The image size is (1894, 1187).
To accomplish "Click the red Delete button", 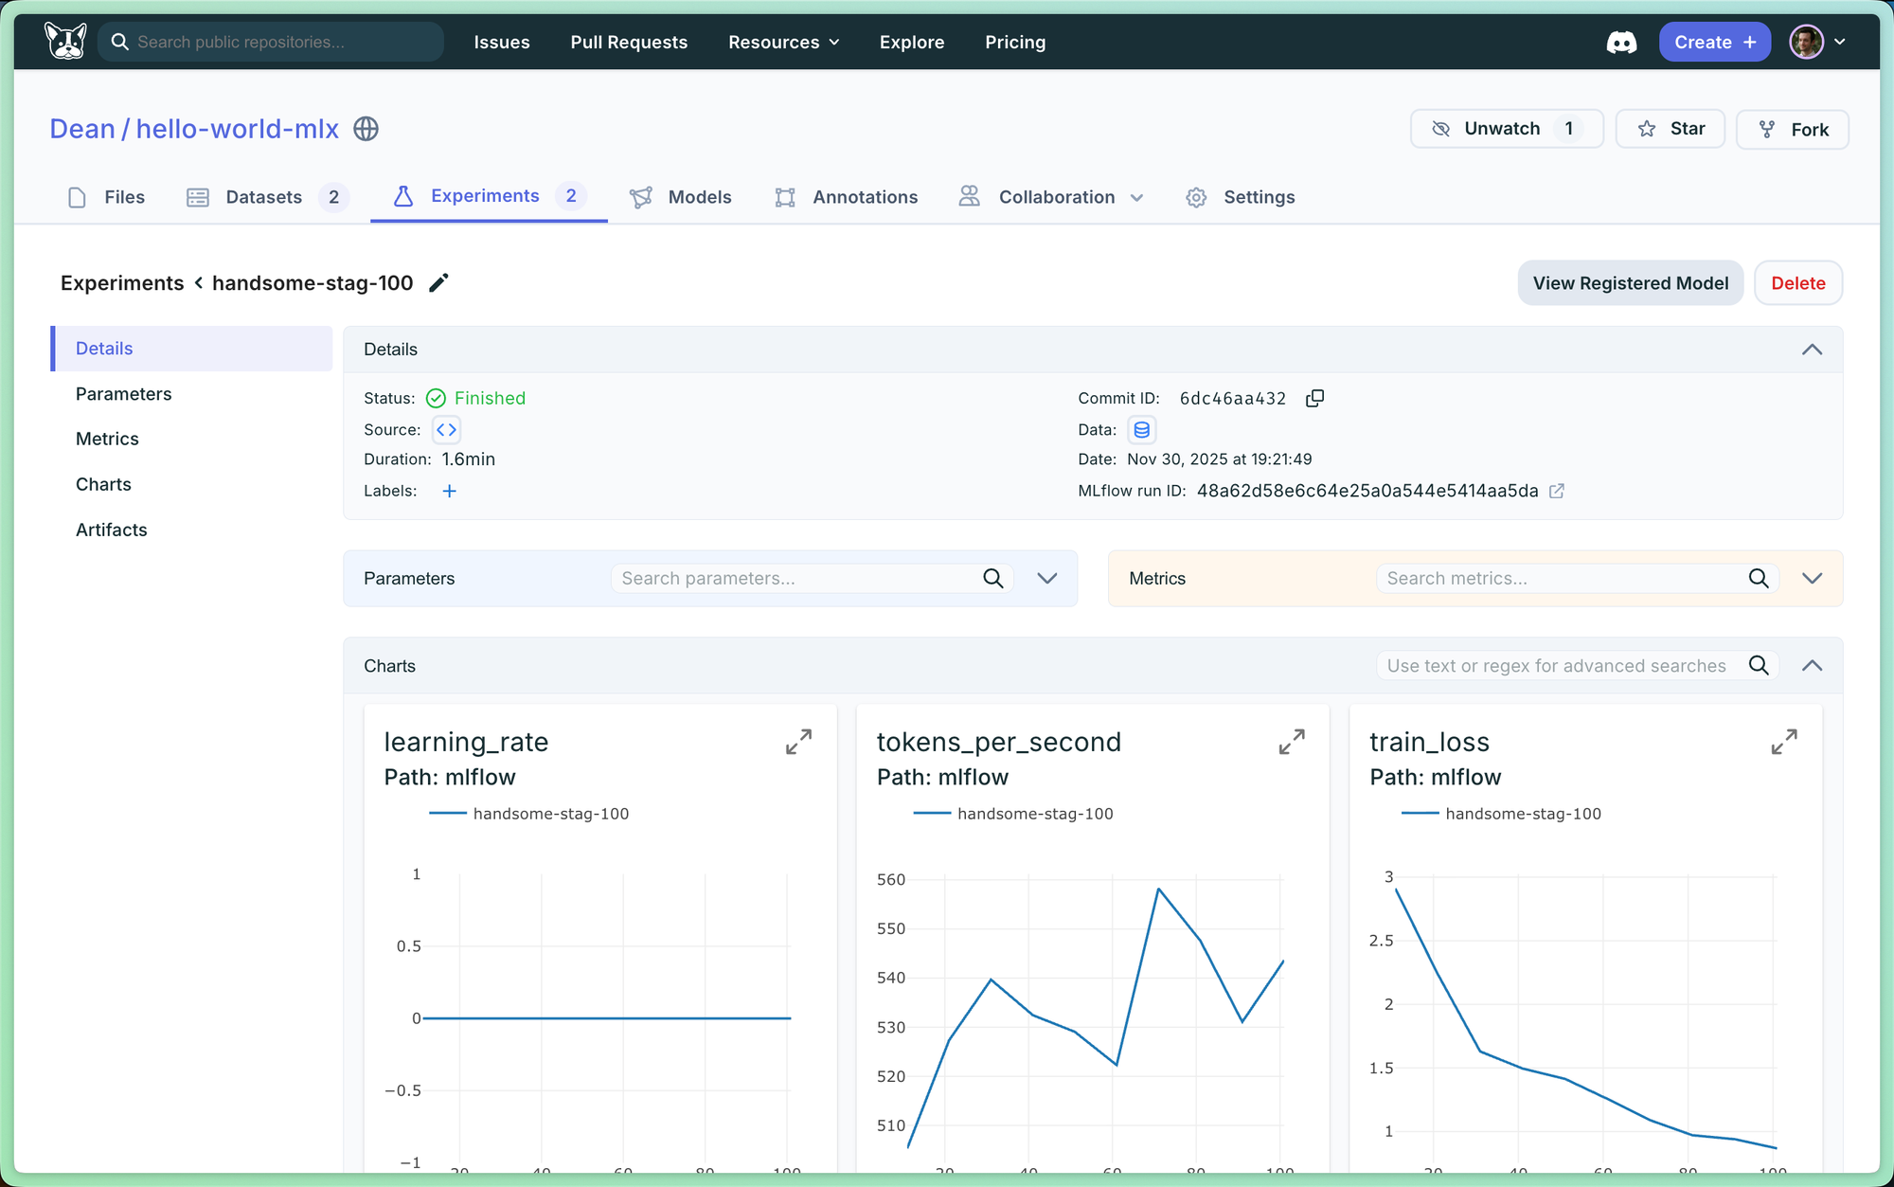I will pyautogui.click(x=1797, y=283).
